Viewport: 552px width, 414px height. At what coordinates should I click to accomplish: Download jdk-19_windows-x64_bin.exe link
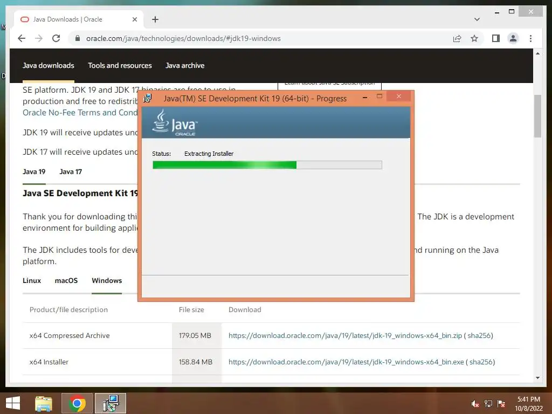[346, 362]
